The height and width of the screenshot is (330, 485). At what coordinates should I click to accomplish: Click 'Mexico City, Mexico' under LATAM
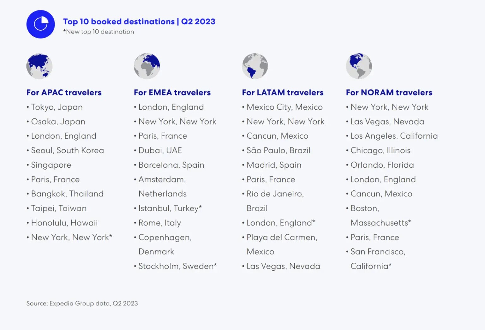pos(284,107)
